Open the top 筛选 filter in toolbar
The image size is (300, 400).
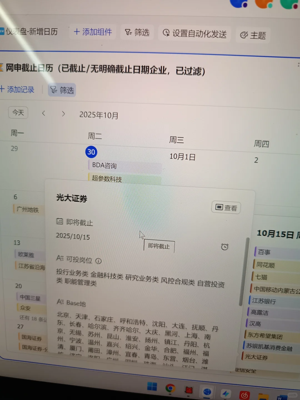pos(137,32)
